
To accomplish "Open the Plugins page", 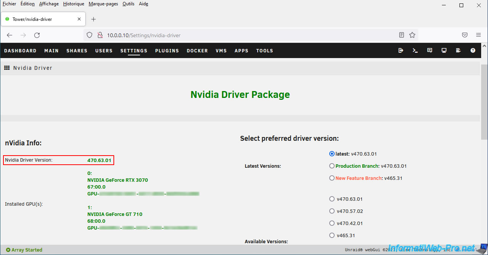I will 167,50.
